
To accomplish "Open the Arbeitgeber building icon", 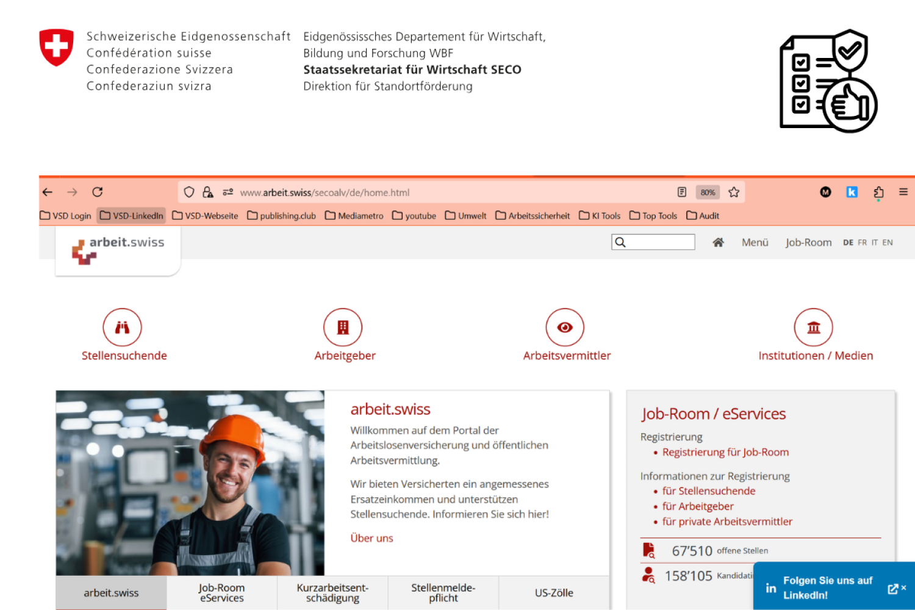I will pyautogui.click(x=343, y=328).
